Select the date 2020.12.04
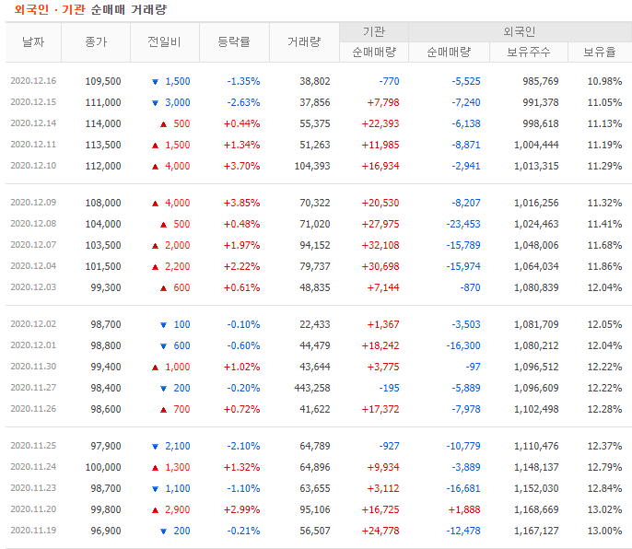Viewport: 632px width, 549px height. point(33,266)
